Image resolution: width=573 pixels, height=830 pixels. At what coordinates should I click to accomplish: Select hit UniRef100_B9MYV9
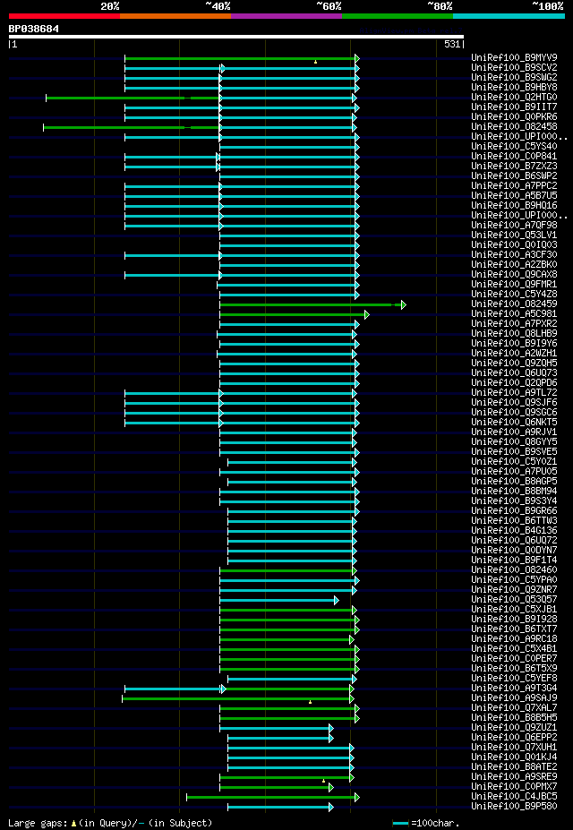pyautogui.click(x=514, y=57)
